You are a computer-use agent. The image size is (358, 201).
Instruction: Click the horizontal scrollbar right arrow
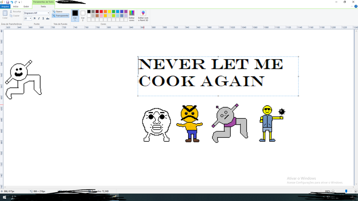point(353,187)
